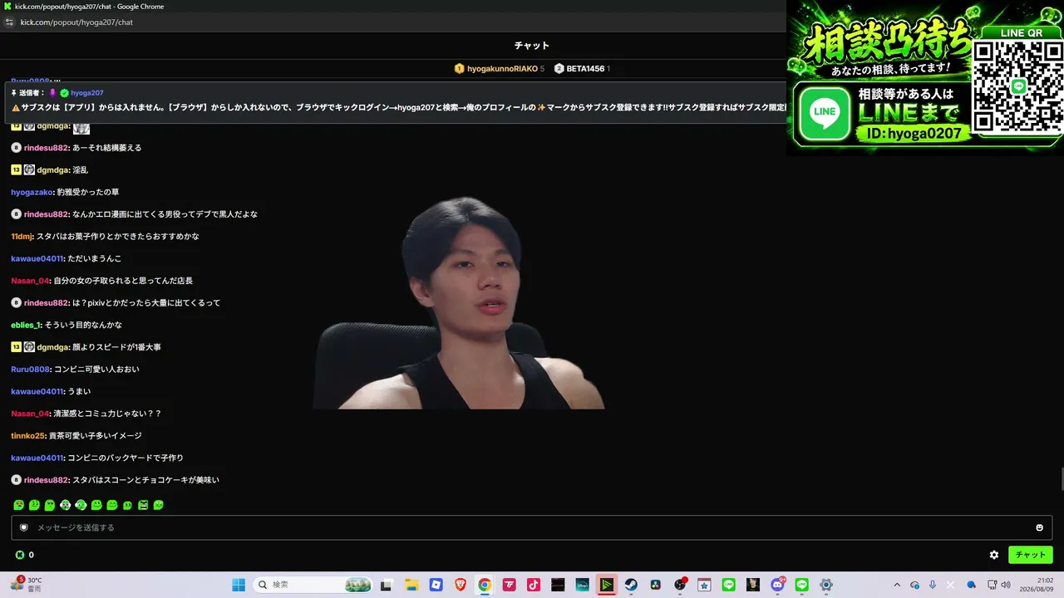The width and height of the screenshot is (1064, 598).
Task: Click message 貢茶可愛い子多いイメージ
Action: click(96, 436)
